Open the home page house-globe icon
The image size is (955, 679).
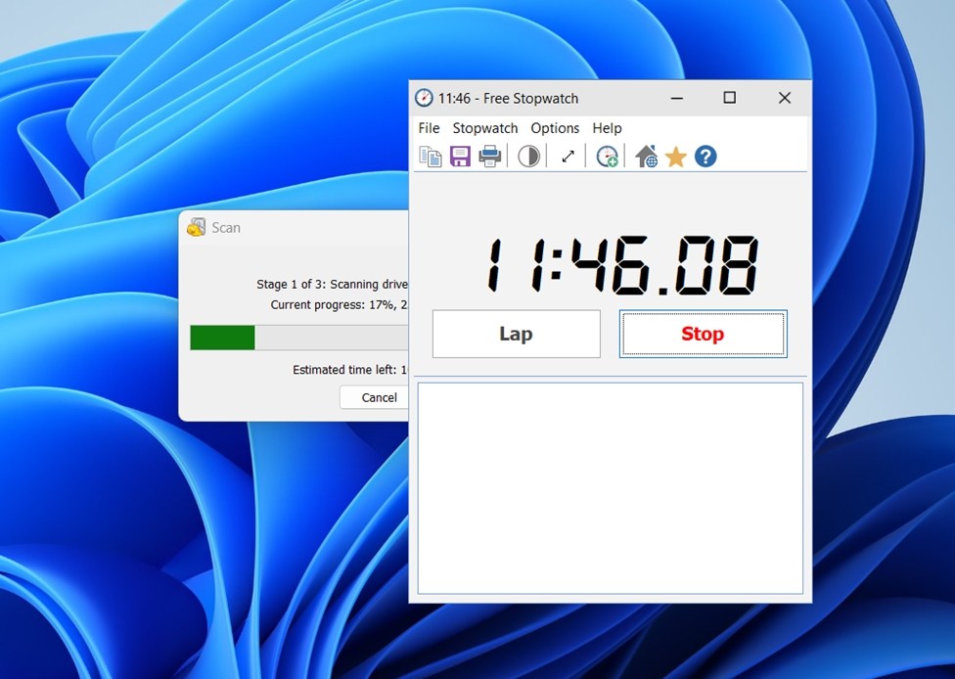pos(646,157)
